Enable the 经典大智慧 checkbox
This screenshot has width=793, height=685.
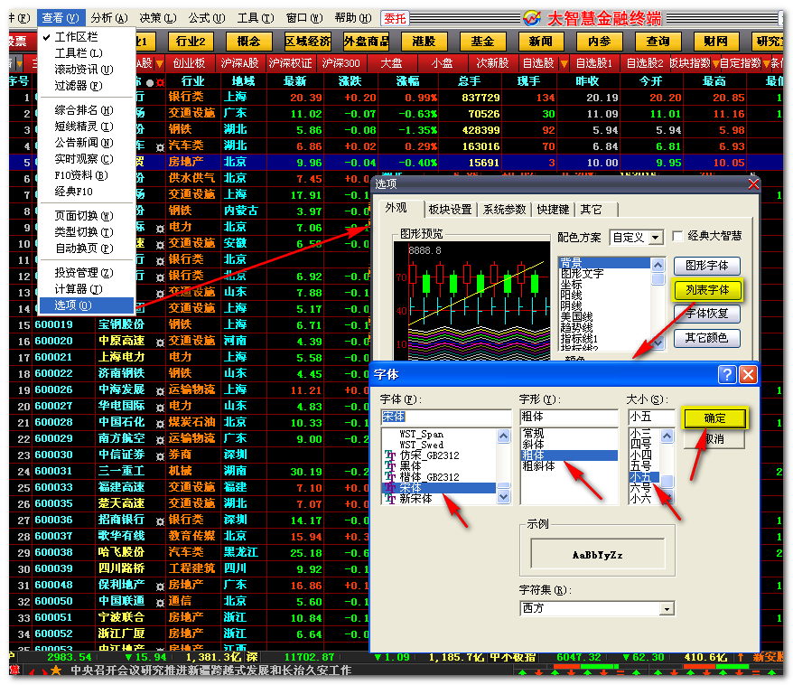click(x=677, y=236)
